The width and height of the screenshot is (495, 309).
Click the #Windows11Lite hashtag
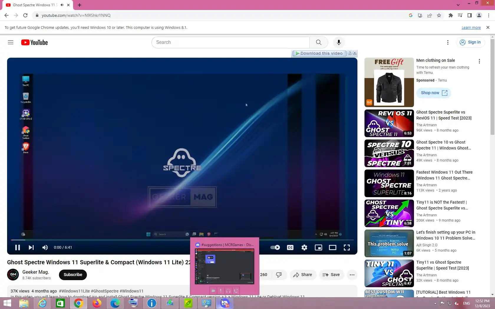pyautogui.click(x=74, y=291)
